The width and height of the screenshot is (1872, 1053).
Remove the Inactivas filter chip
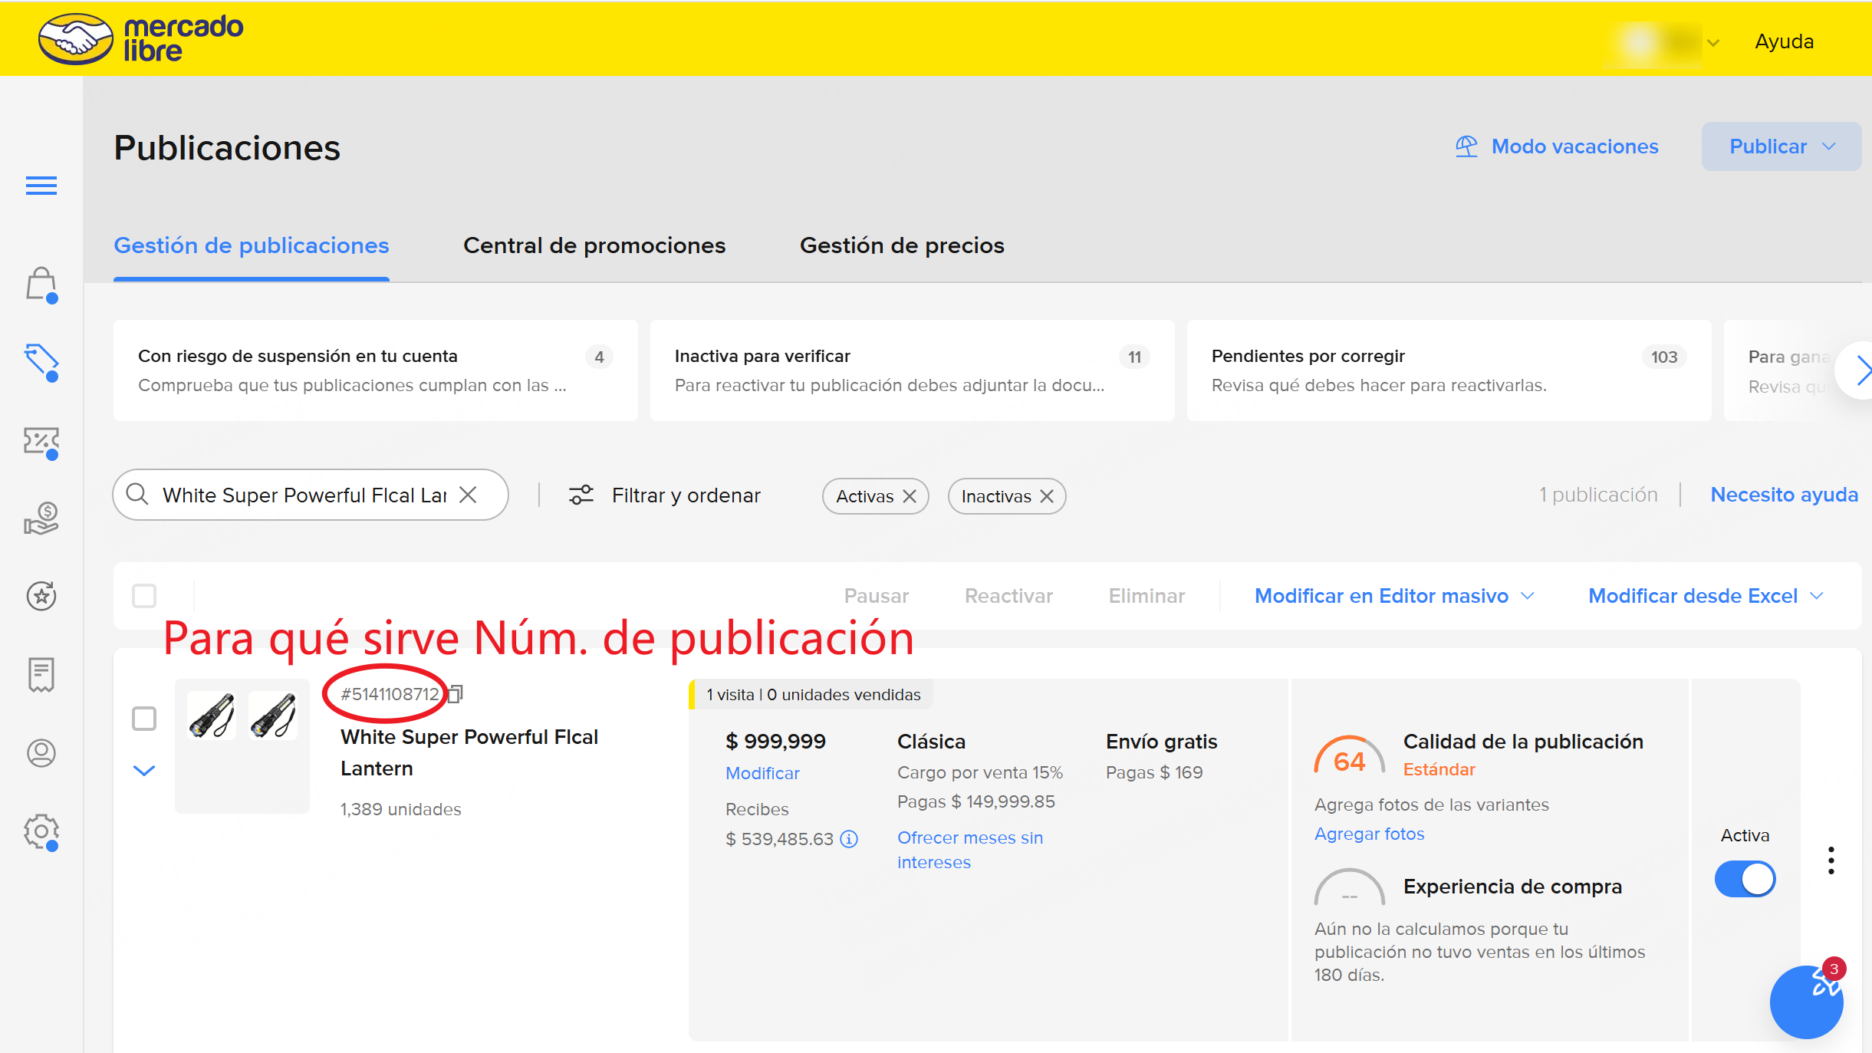[1047, 496]
